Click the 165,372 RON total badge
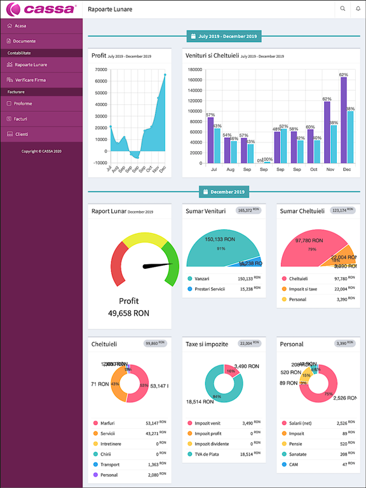Image resolution: width=366 pixels, height=488 pixels. 248,210
